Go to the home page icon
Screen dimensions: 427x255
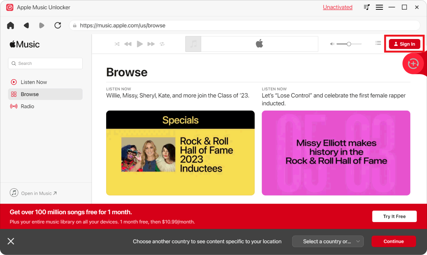coord(11,26)
